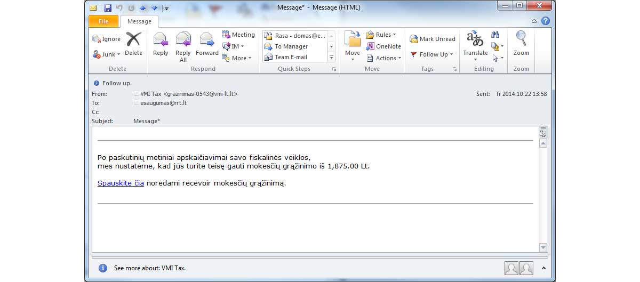This screenshot has height=282, width=640.
Task: Click the See more about VMI Tax text
Action: 150,268
